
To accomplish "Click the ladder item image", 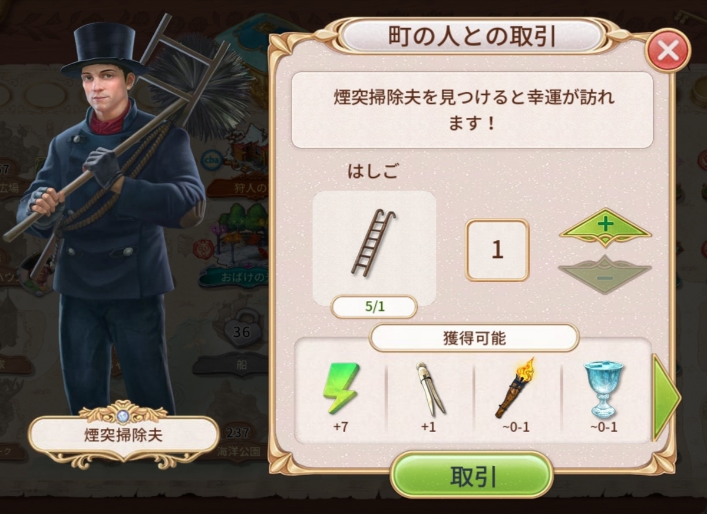I will [374, 243].
